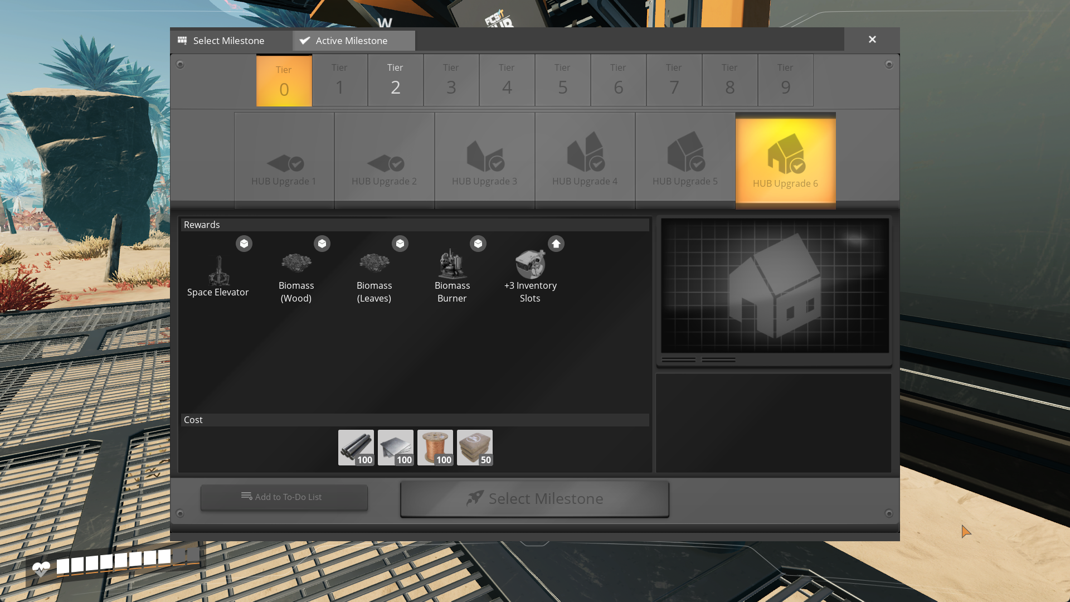1070x602 pixels.
Task: Click the recipe badge above Biomass (Wood)
Action: click(x=322, y=244)
